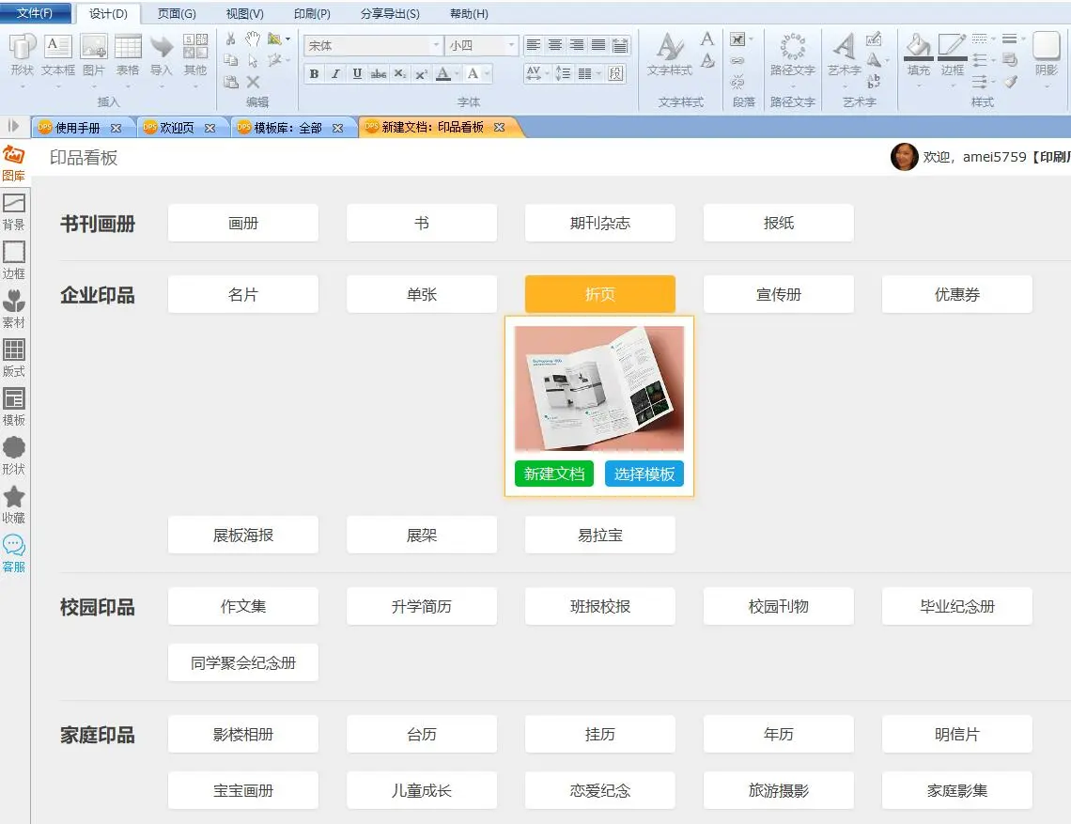Switch to the 模板库：全部 document tab
This screenshot has width=1071, height=824.
pos(288,128)
